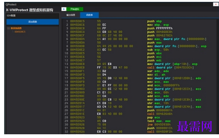Click the blue play triangle icon
The height and width of the screenshot is (138, 219).
click(x=64, y=9)
